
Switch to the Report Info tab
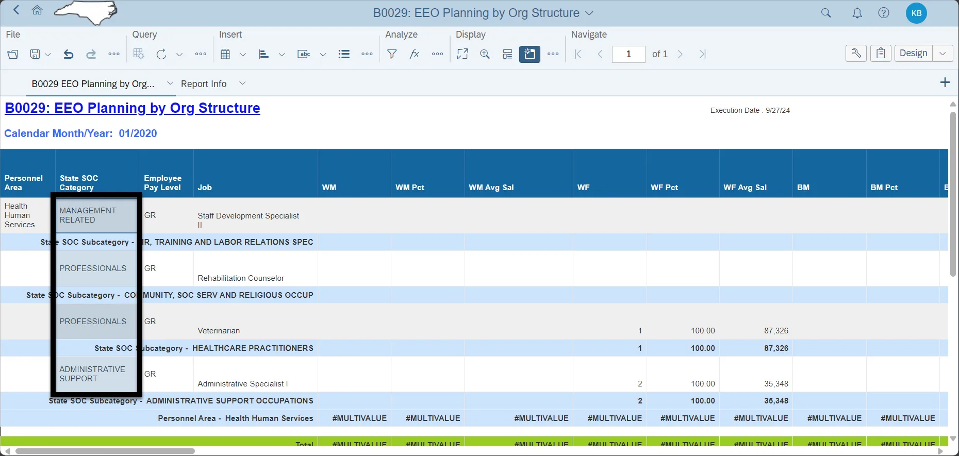[204, 84]
